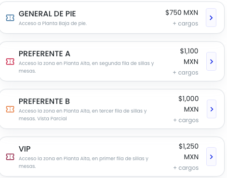This screenshot has height=178, width=227.
Task: Click the blue ticket icon for GENERAL DE PIE
Action: pos(10,18)
